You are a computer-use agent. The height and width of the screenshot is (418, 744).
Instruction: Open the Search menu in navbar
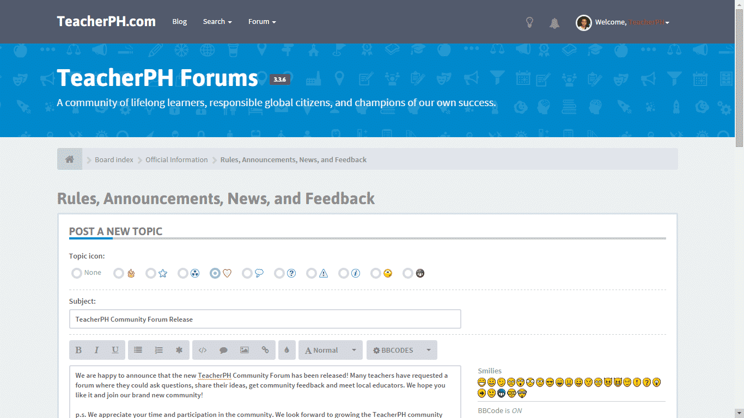pyautogui.click(x=217, y=22)
